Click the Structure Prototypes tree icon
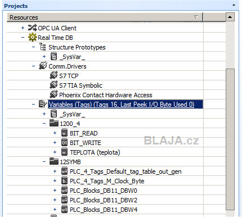Image resolution: width=242 pixels, height=217 pixels. [43, 47]
